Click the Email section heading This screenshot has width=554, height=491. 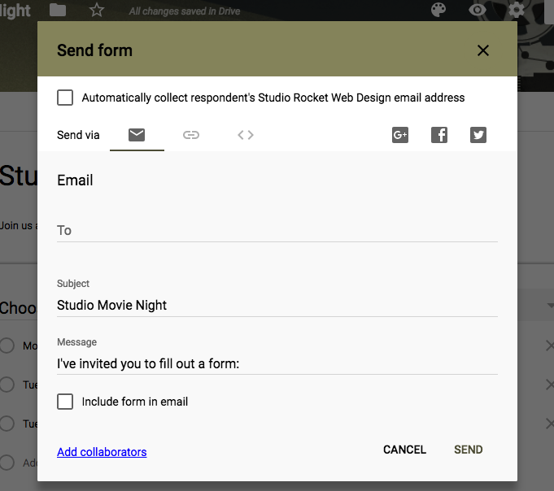75,180
